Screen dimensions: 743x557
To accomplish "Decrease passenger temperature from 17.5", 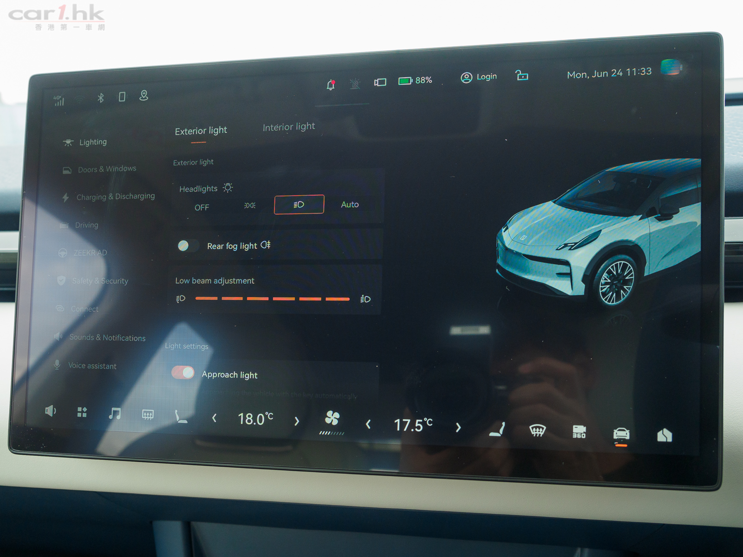I will [368, 424].
